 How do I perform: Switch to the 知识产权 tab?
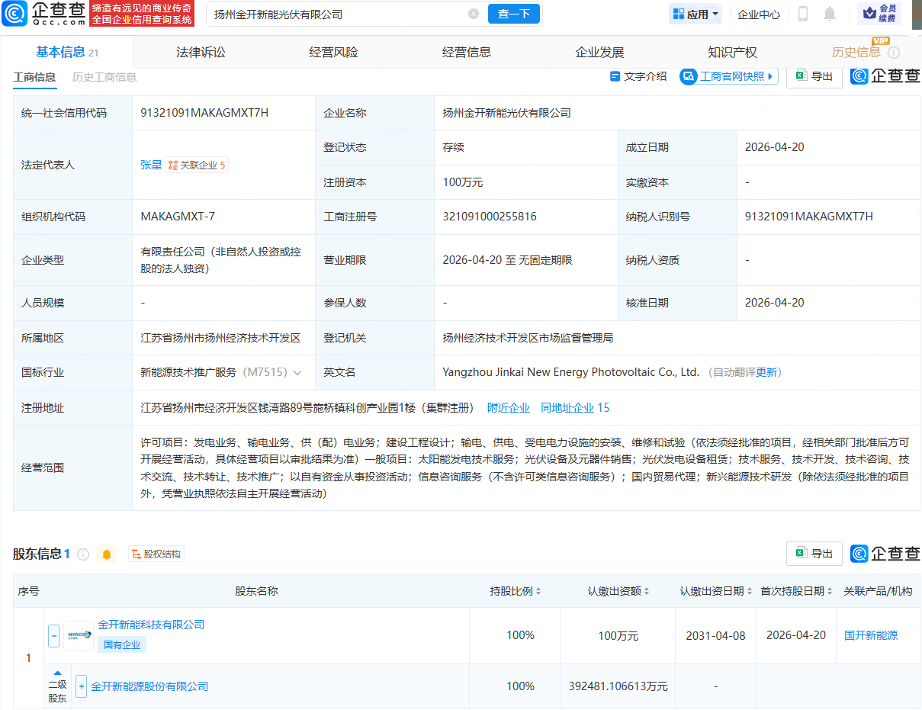(732, 53)
